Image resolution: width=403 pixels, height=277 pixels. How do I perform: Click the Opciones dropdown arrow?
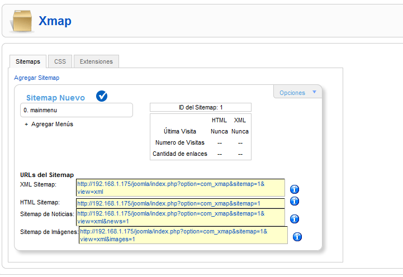(x=314, y=92)
